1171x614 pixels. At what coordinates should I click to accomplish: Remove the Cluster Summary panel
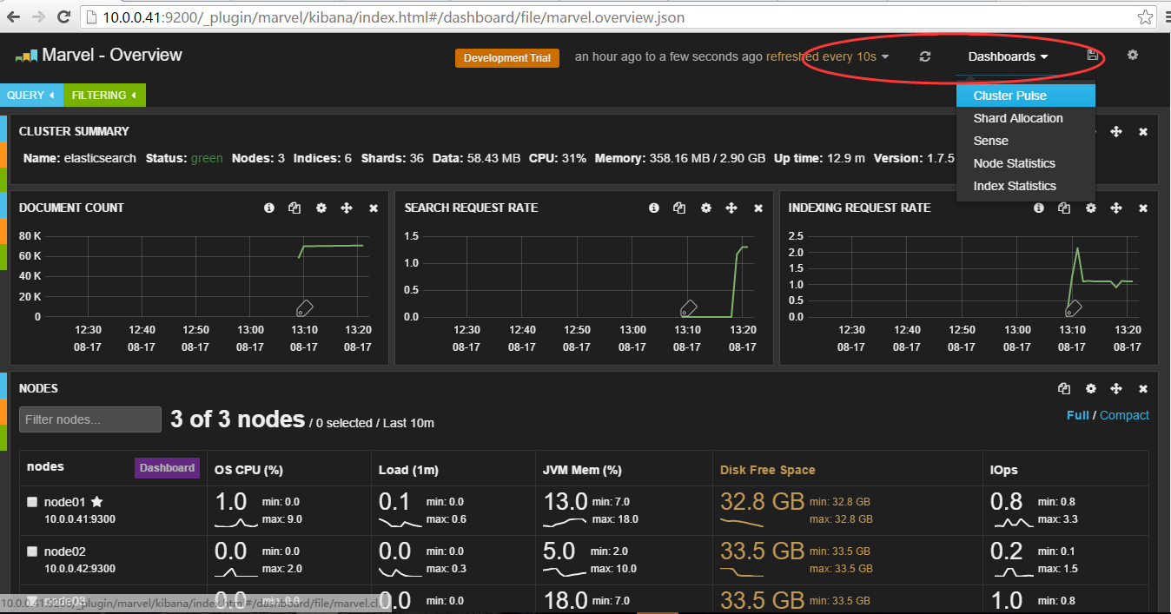click(x=1143, y=132)
